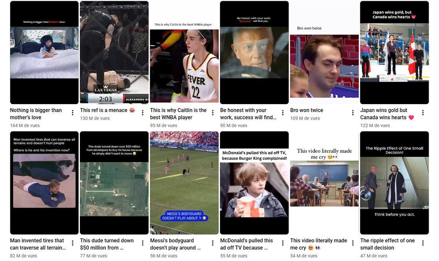Select the "Man invented tires that can traverse" title
The image size is (439, 261).
point(38,244)
